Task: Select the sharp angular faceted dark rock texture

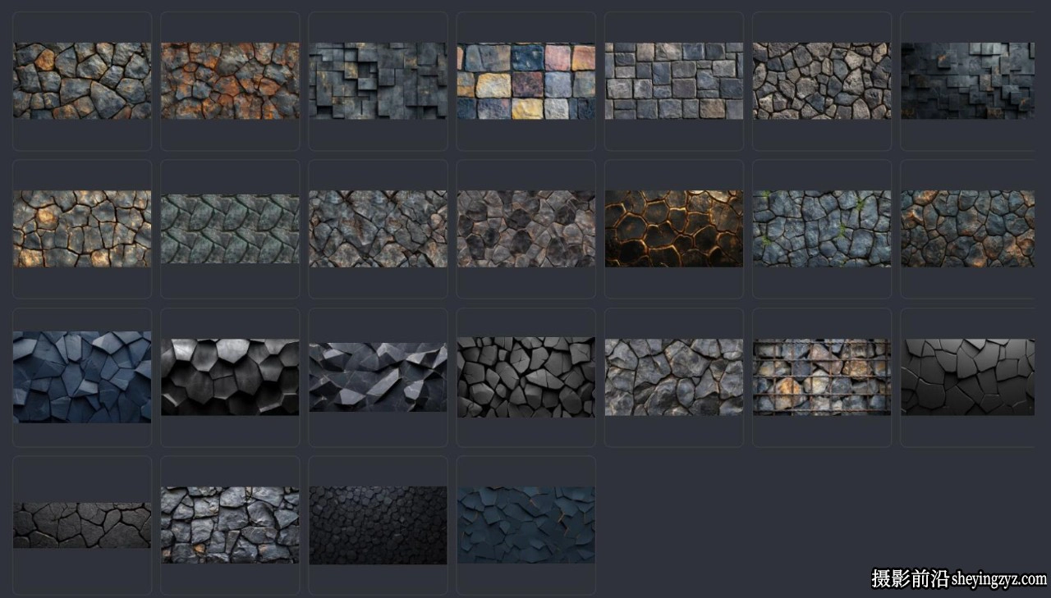Action: (379, 377)
